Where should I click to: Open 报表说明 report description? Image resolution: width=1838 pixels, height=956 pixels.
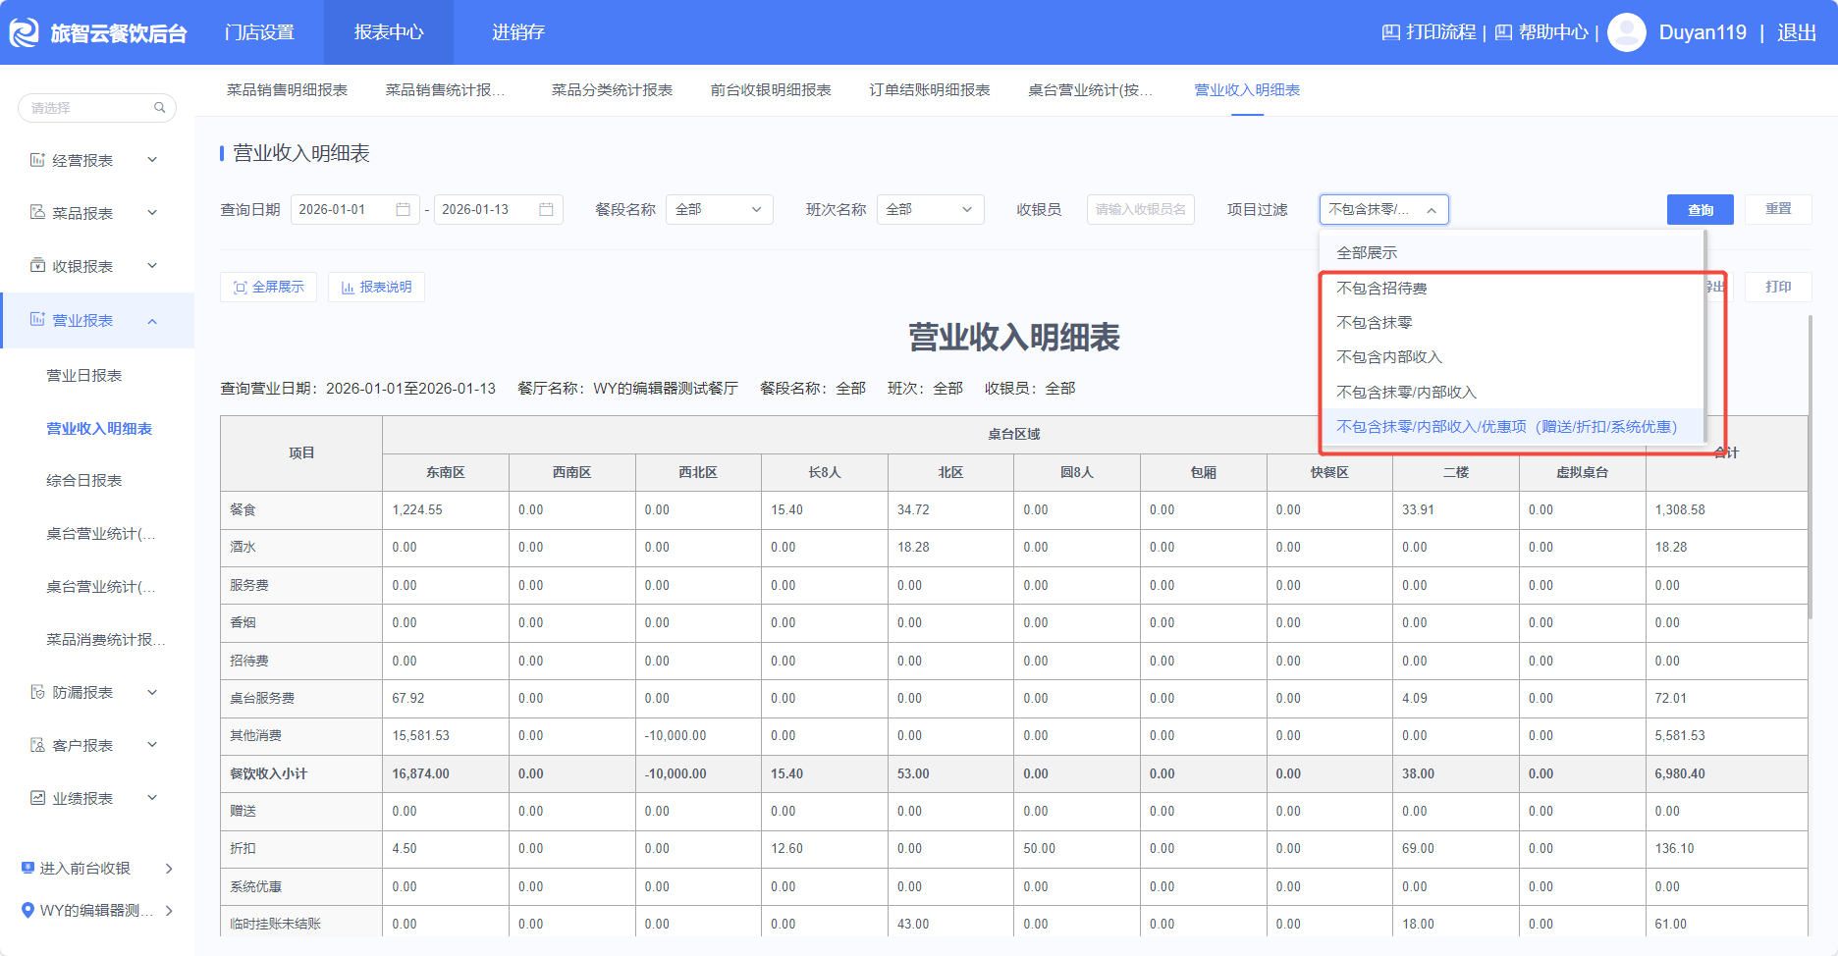[x=376, y=287]
